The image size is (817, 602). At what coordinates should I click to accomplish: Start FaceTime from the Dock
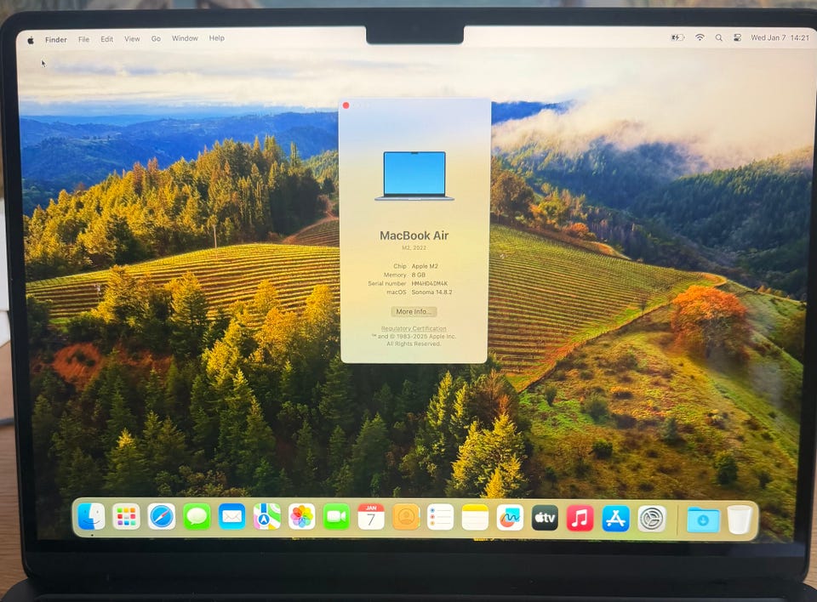[336, 517]
